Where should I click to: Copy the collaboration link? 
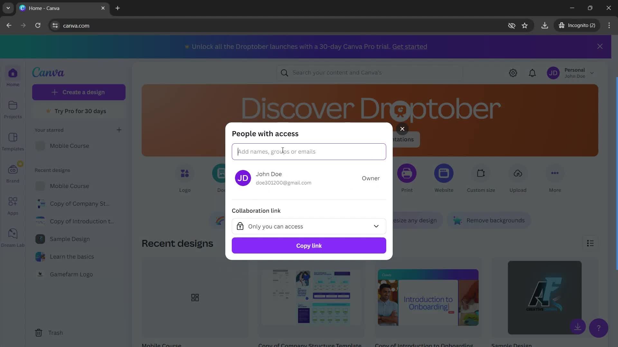pos(309,245)
